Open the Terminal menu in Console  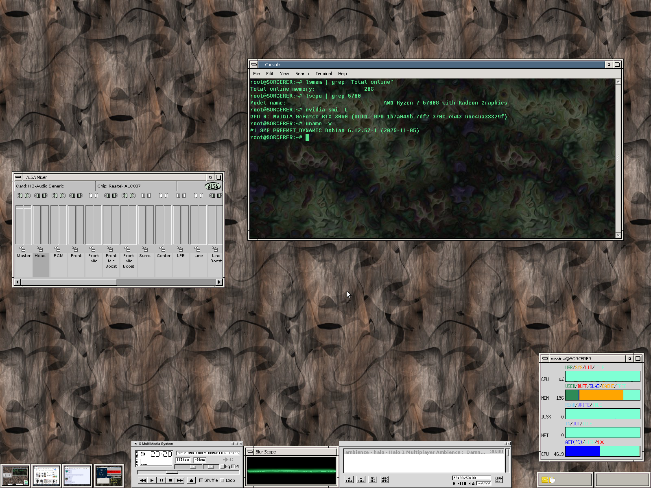[323, 74]
